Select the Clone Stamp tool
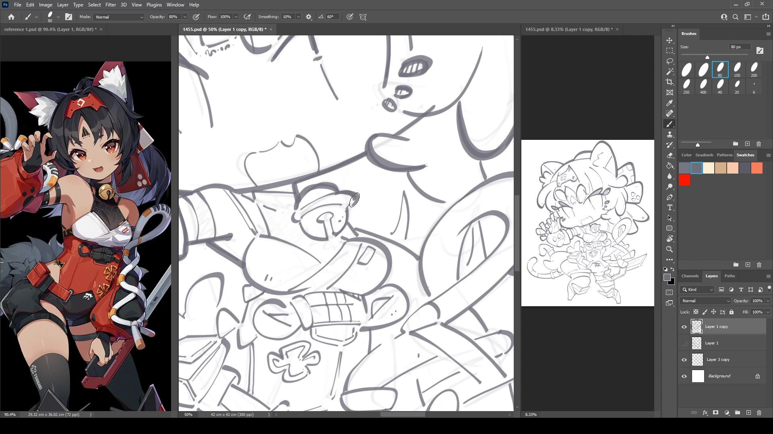The height and width of the screenshot is (434, 773). pos(670,135)
